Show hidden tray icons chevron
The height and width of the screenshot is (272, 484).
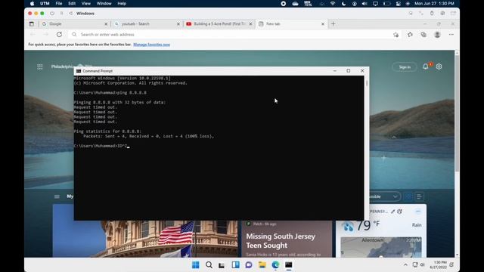[x=405, y=264]
